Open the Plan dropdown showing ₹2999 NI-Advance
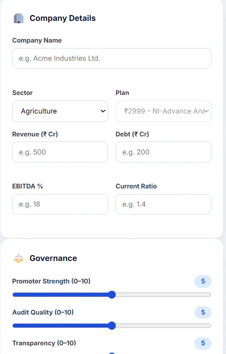 tap(163, 111)
